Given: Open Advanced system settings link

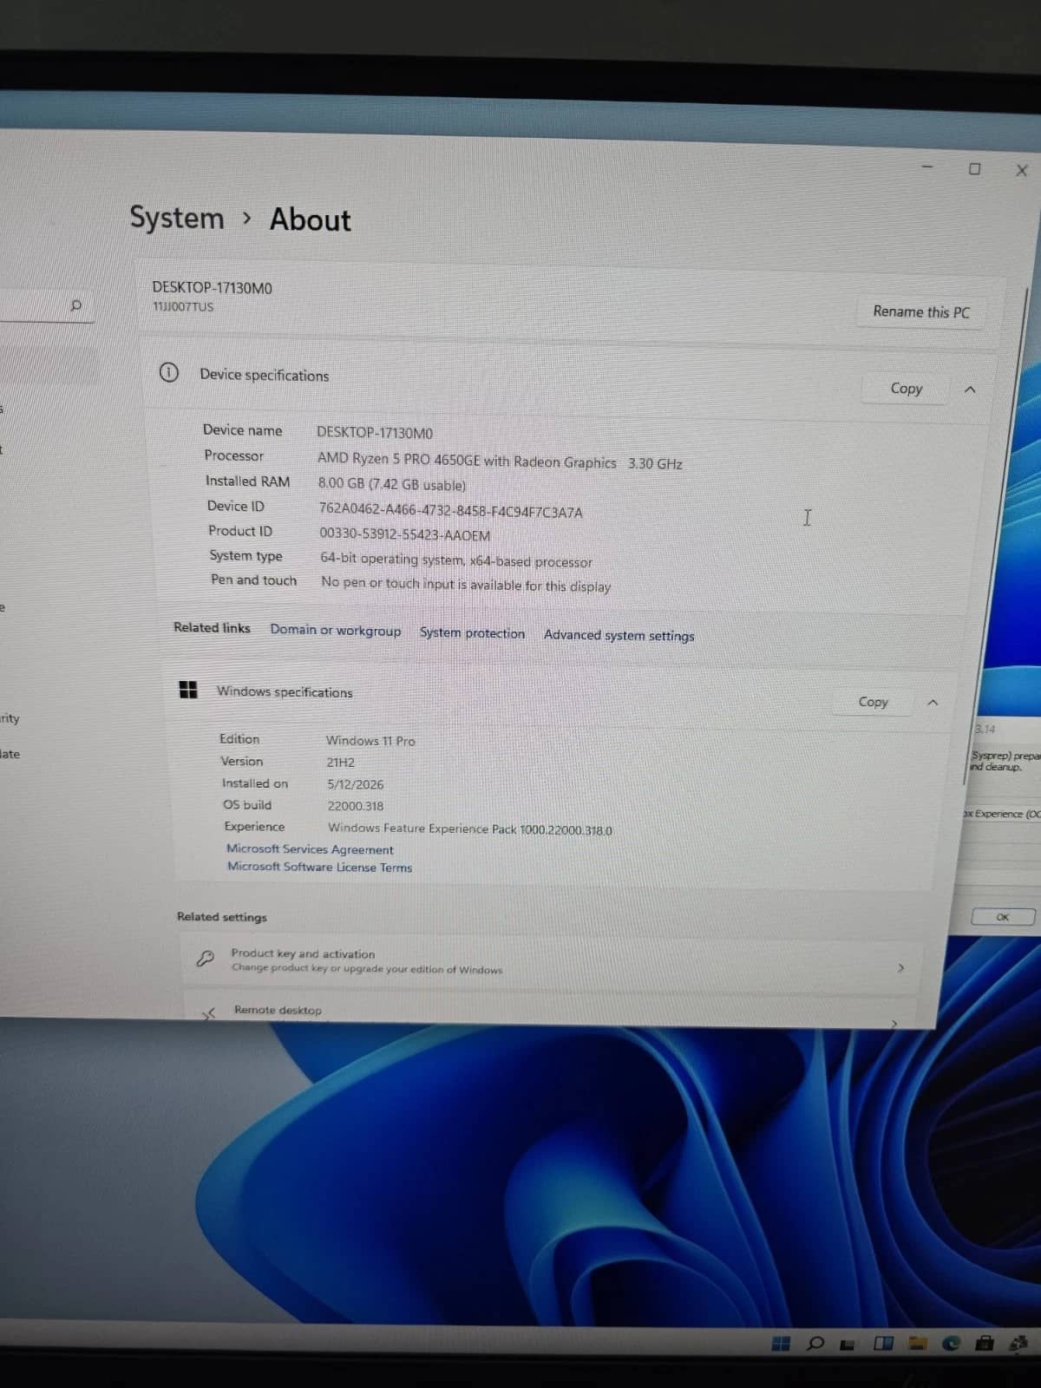Looking at the screenshot, I should 619,635.
